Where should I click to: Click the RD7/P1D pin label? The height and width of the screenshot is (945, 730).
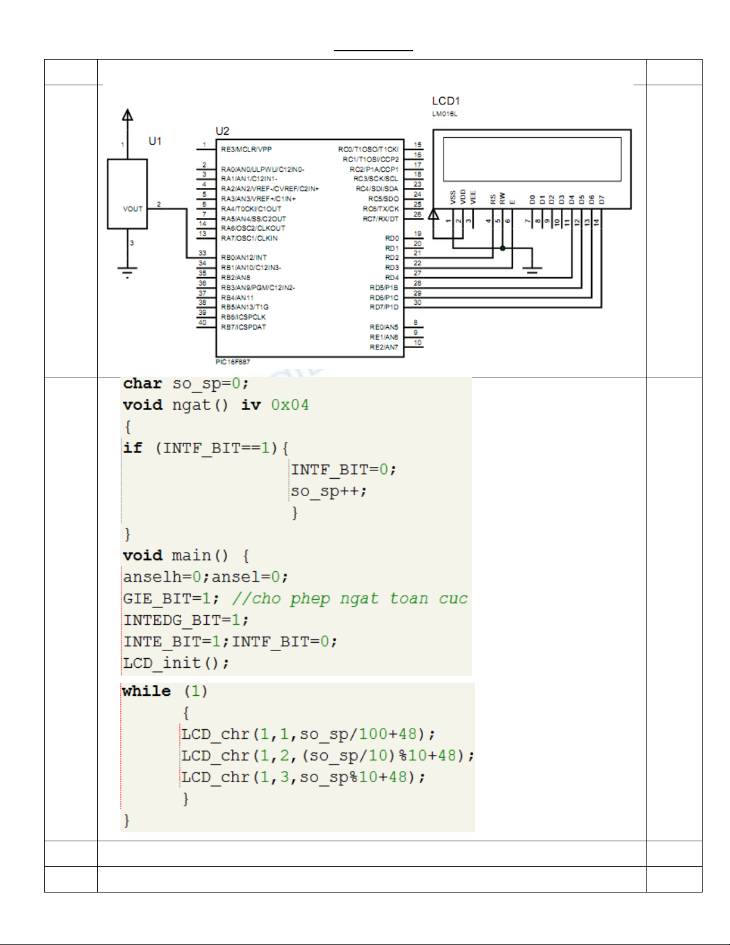(384, 307)
